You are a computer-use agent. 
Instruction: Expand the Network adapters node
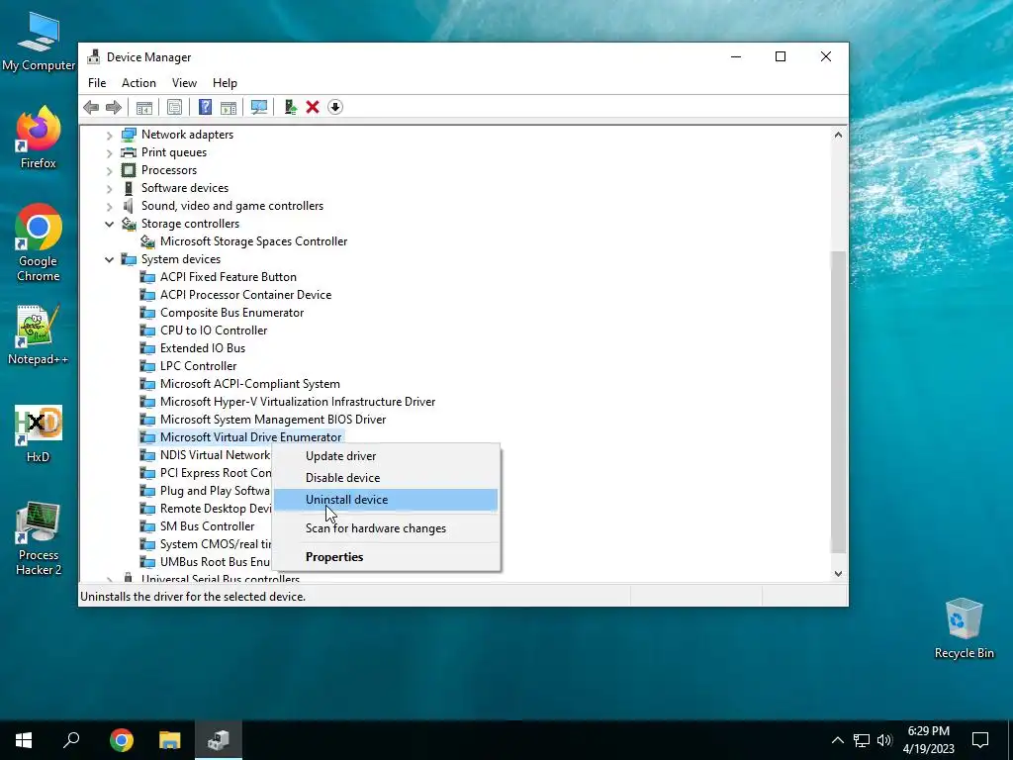[109, 135]
